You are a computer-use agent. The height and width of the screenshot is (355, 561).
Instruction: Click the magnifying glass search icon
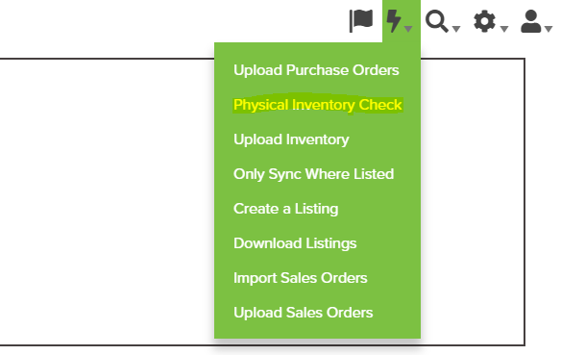click(436, 21)
